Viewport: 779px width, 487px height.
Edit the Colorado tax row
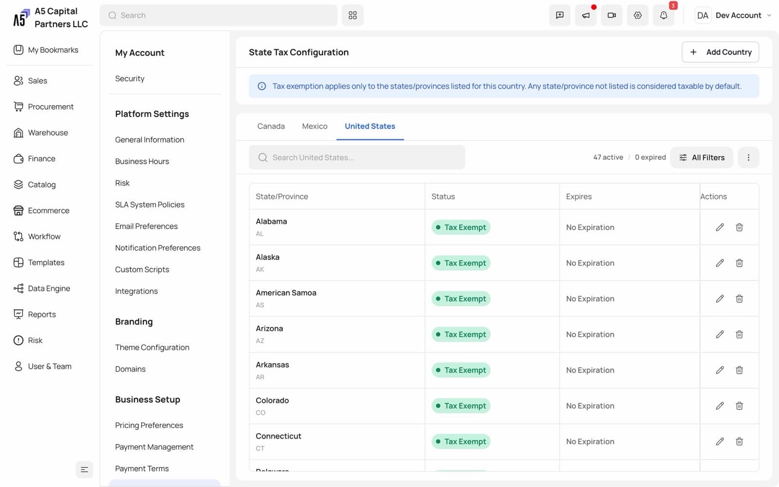click(720, 406)
